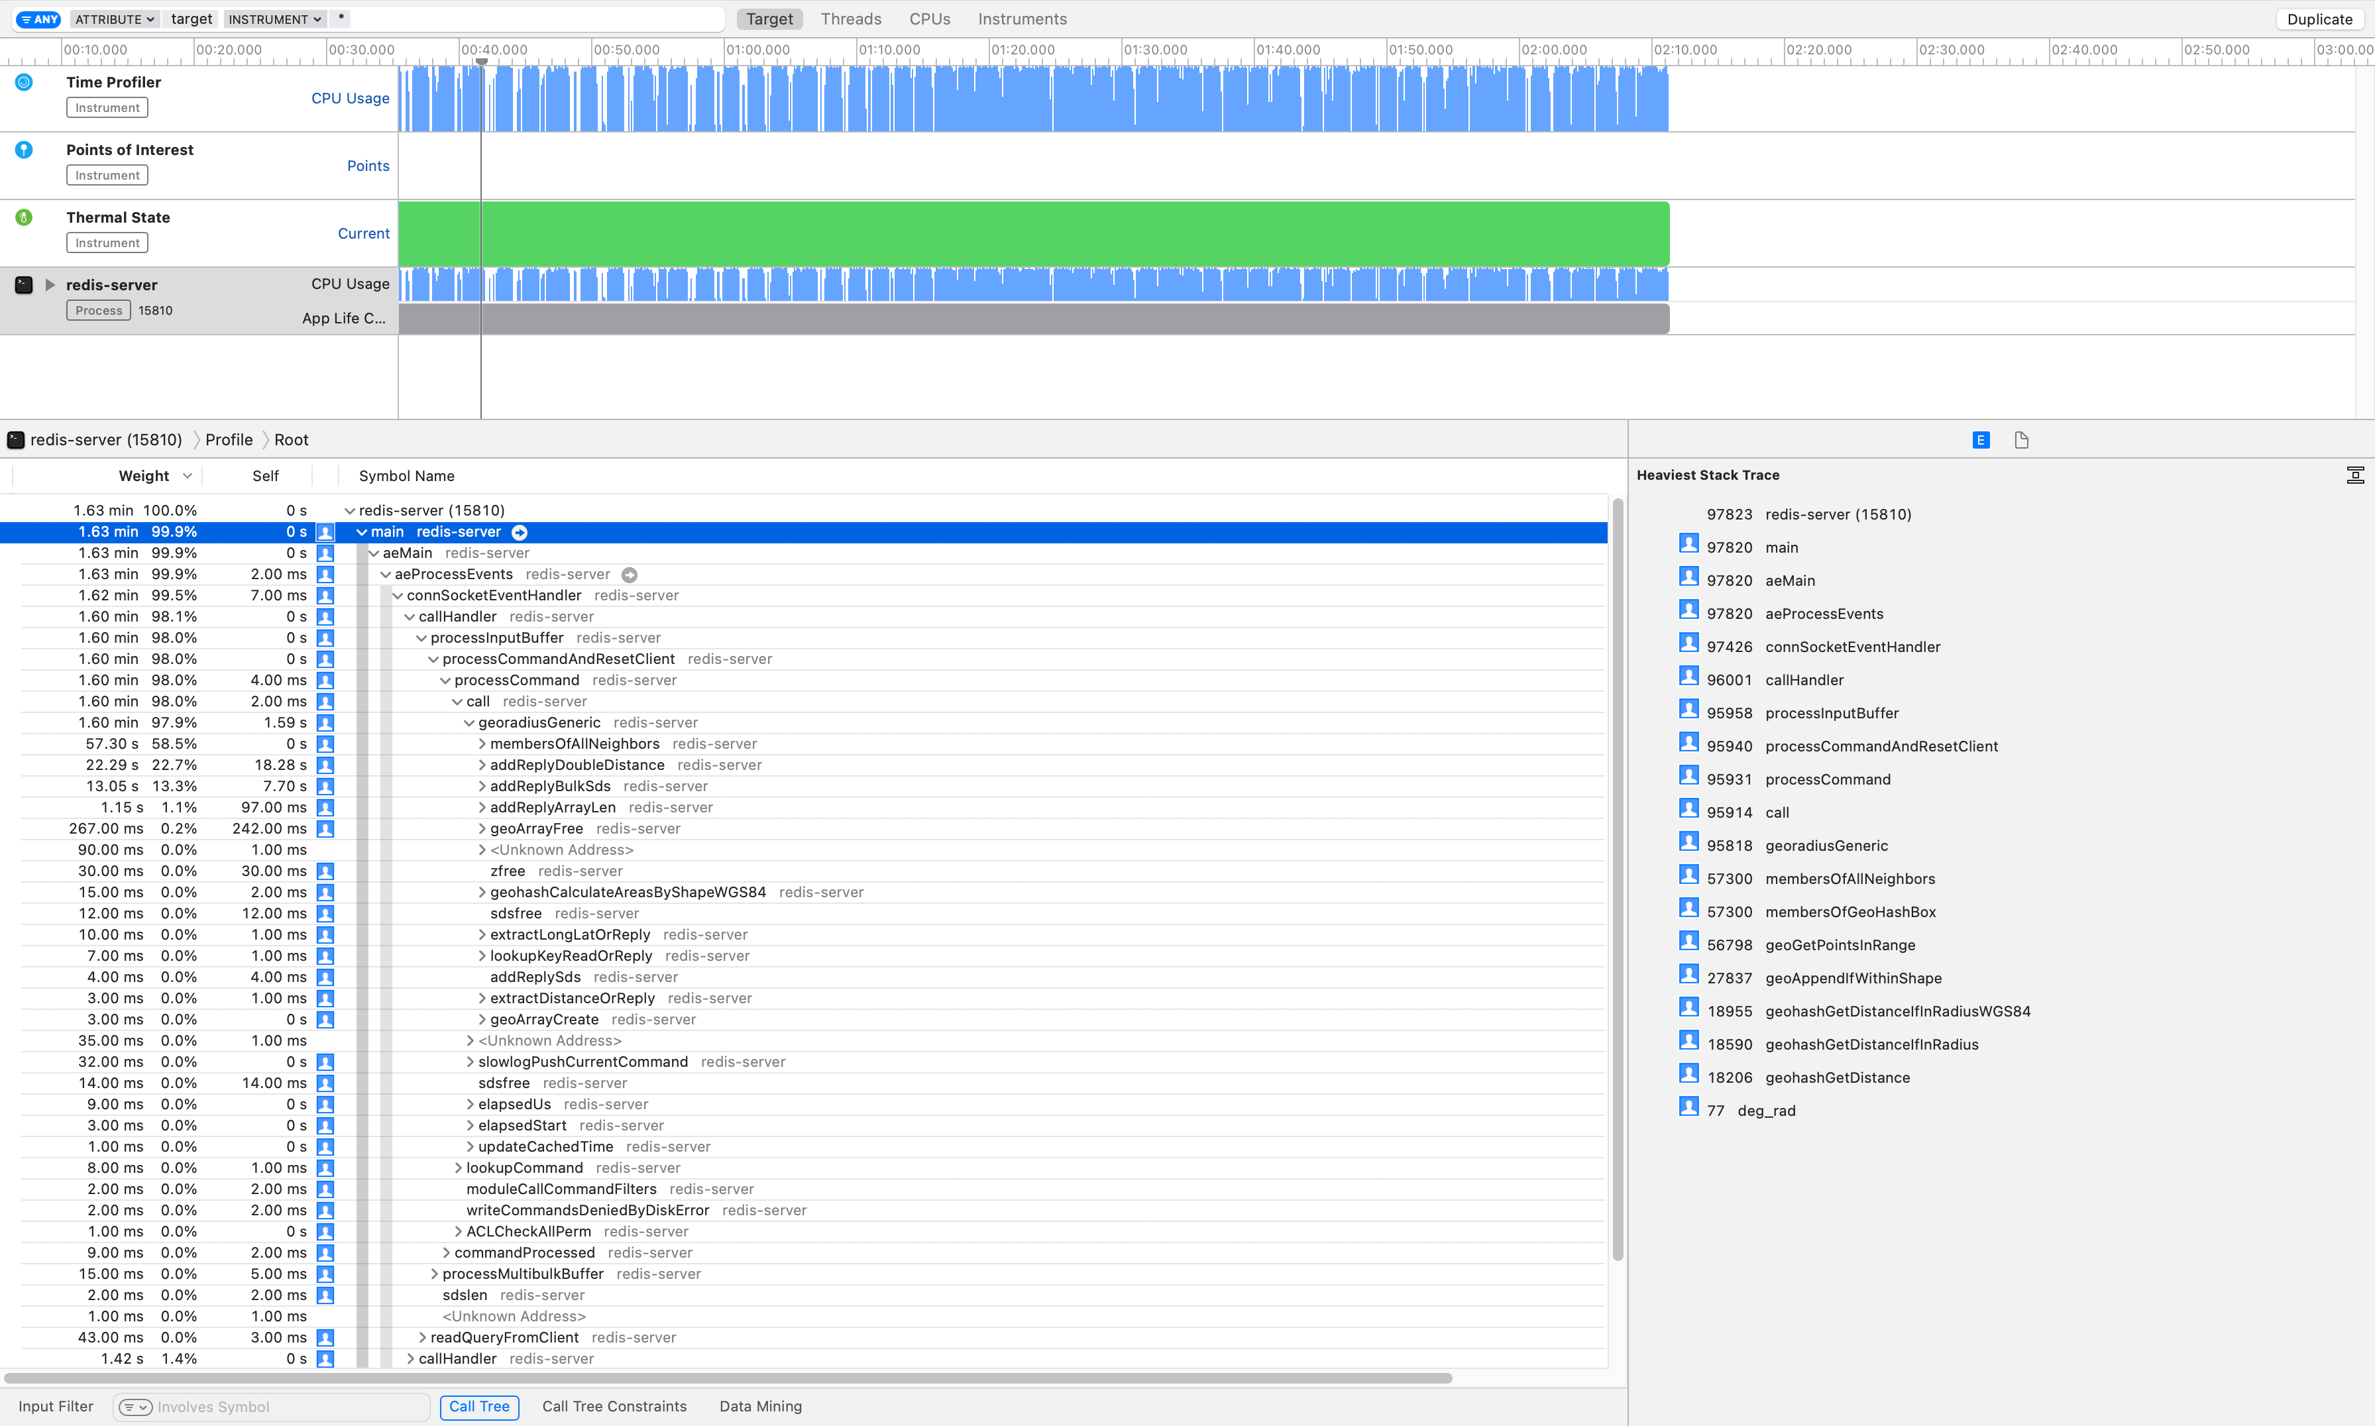Switch to the Threads tab
The height and width of the screenshot is (1426, 2375).
click(850, 19)
